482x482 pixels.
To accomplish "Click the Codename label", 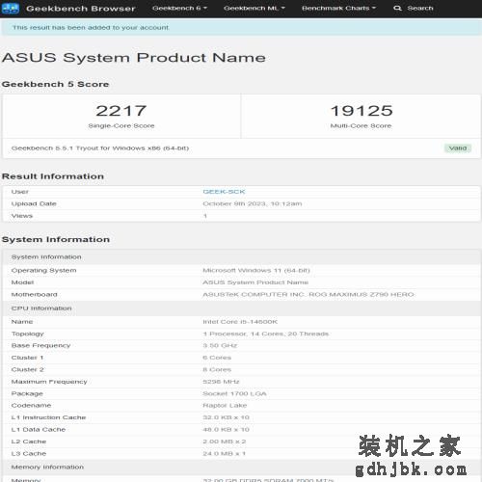I will click(x=31, y=406).
